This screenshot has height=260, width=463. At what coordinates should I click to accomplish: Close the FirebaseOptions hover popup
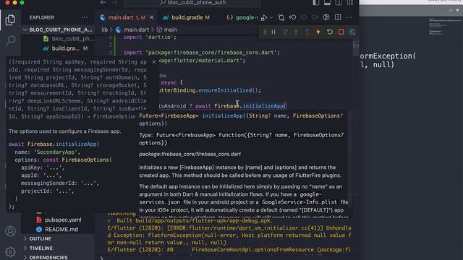(x=153, y=62)
